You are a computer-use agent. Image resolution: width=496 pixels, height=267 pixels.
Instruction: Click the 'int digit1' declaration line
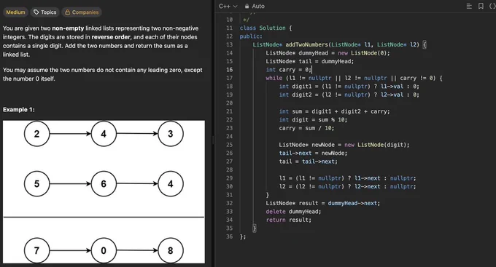(x=349, y=86)
